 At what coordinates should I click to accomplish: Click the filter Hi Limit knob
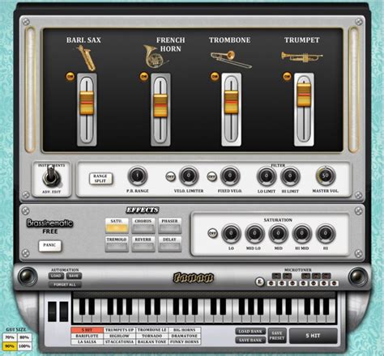pos(290,176)
